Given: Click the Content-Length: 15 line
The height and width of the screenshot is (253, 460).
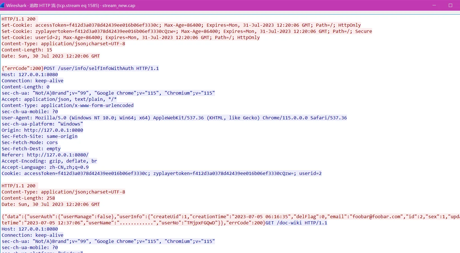Looking at the screenshot, I should 27,50.
